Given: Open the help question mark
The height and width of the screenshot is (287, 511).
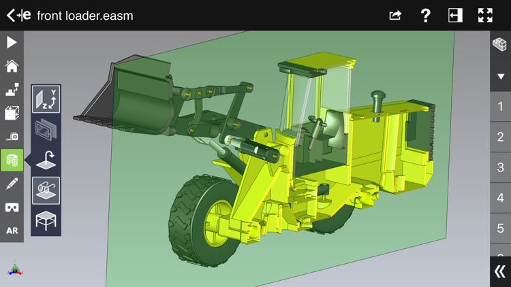Looking at the screenshot, I should tap(425, 15).
